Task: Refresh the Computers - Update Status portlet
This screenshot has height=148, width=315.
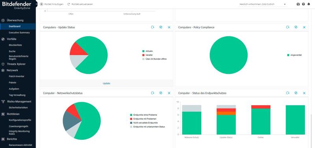Action: tap(152, 27)
